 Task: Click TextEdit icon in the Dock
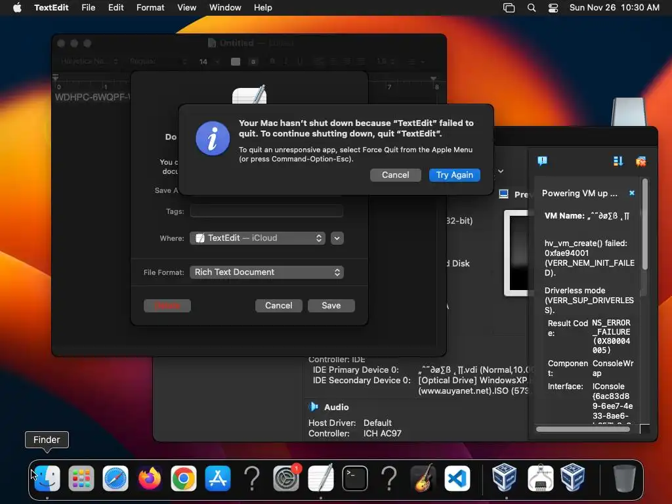[320, 478]
